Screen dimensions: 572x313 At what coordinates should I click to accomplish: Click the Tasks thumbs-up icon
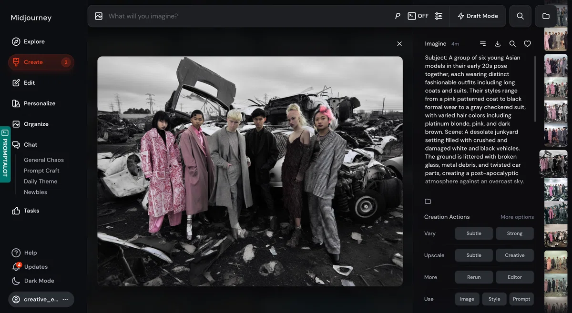click(x=16, y=211)
